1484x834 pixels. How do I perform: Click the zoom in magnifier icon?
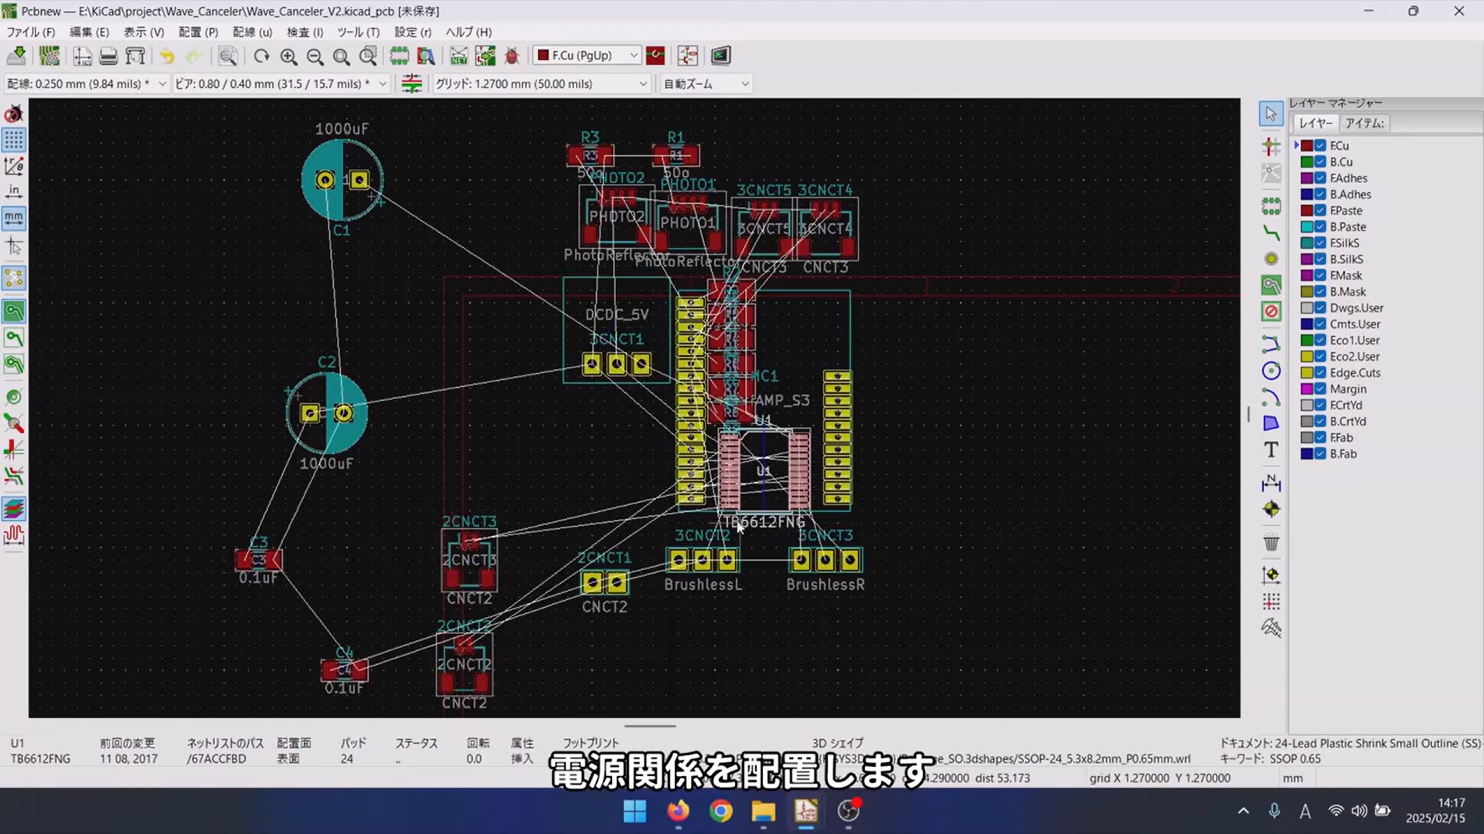pyautogui.click(x=288, y=56)
